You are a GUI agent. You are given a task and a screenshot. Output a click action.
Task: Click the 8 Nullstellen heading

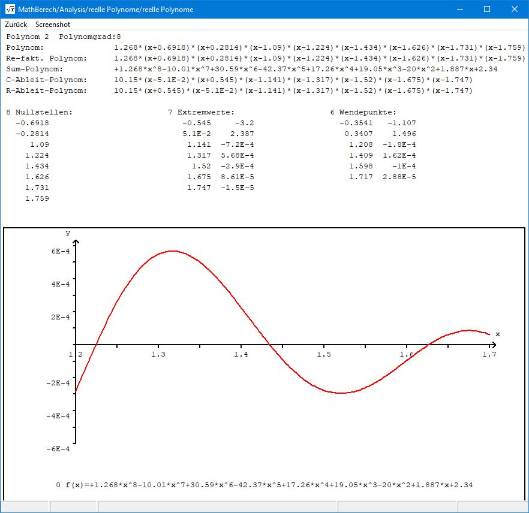[39, 112]
